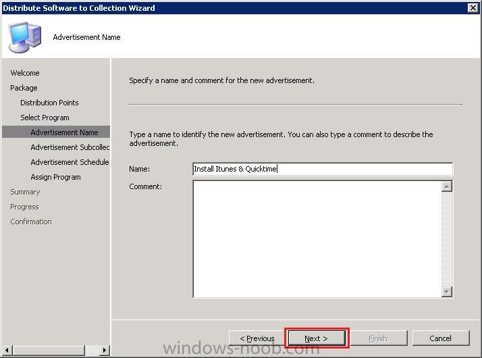Click inside the Comment text area

click(x=317, y=239)
